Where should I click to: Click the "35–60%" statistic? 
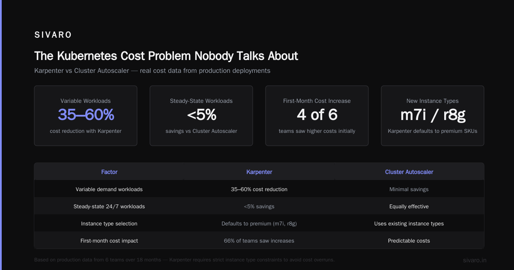(86, 115)
